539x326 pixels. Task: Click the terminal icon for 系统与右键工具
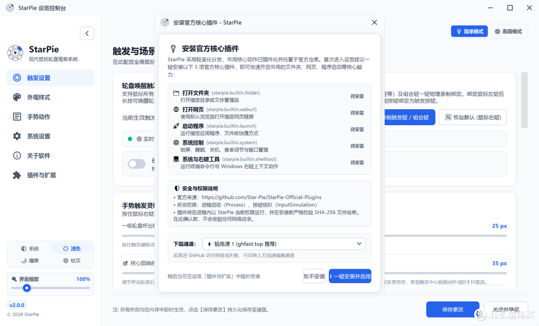point(176,159)
